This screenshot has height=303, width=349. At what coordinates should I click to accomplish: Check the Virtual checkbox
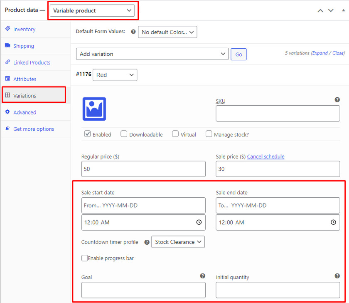click(175, 134)
